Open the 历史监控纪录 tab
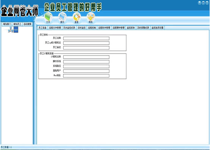The height and width of the screenshot is (150, 210). click(x=69, y=28)
